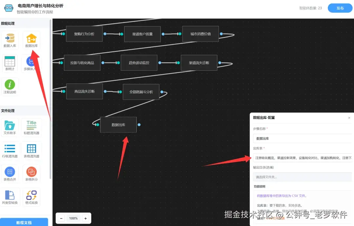Click the 数据处理 section header
Image resolution: width=354 pixels, height=226 pixels.
(8, 24)
